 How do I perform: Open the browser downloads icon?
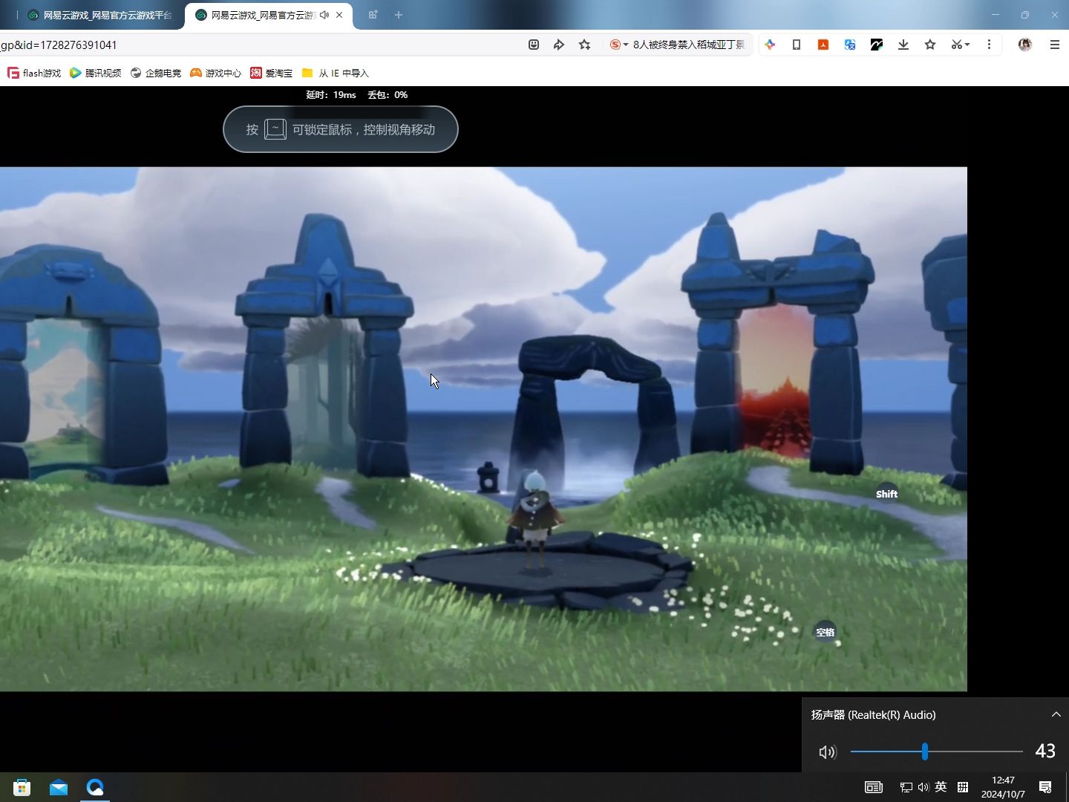[x=903, y=45]
